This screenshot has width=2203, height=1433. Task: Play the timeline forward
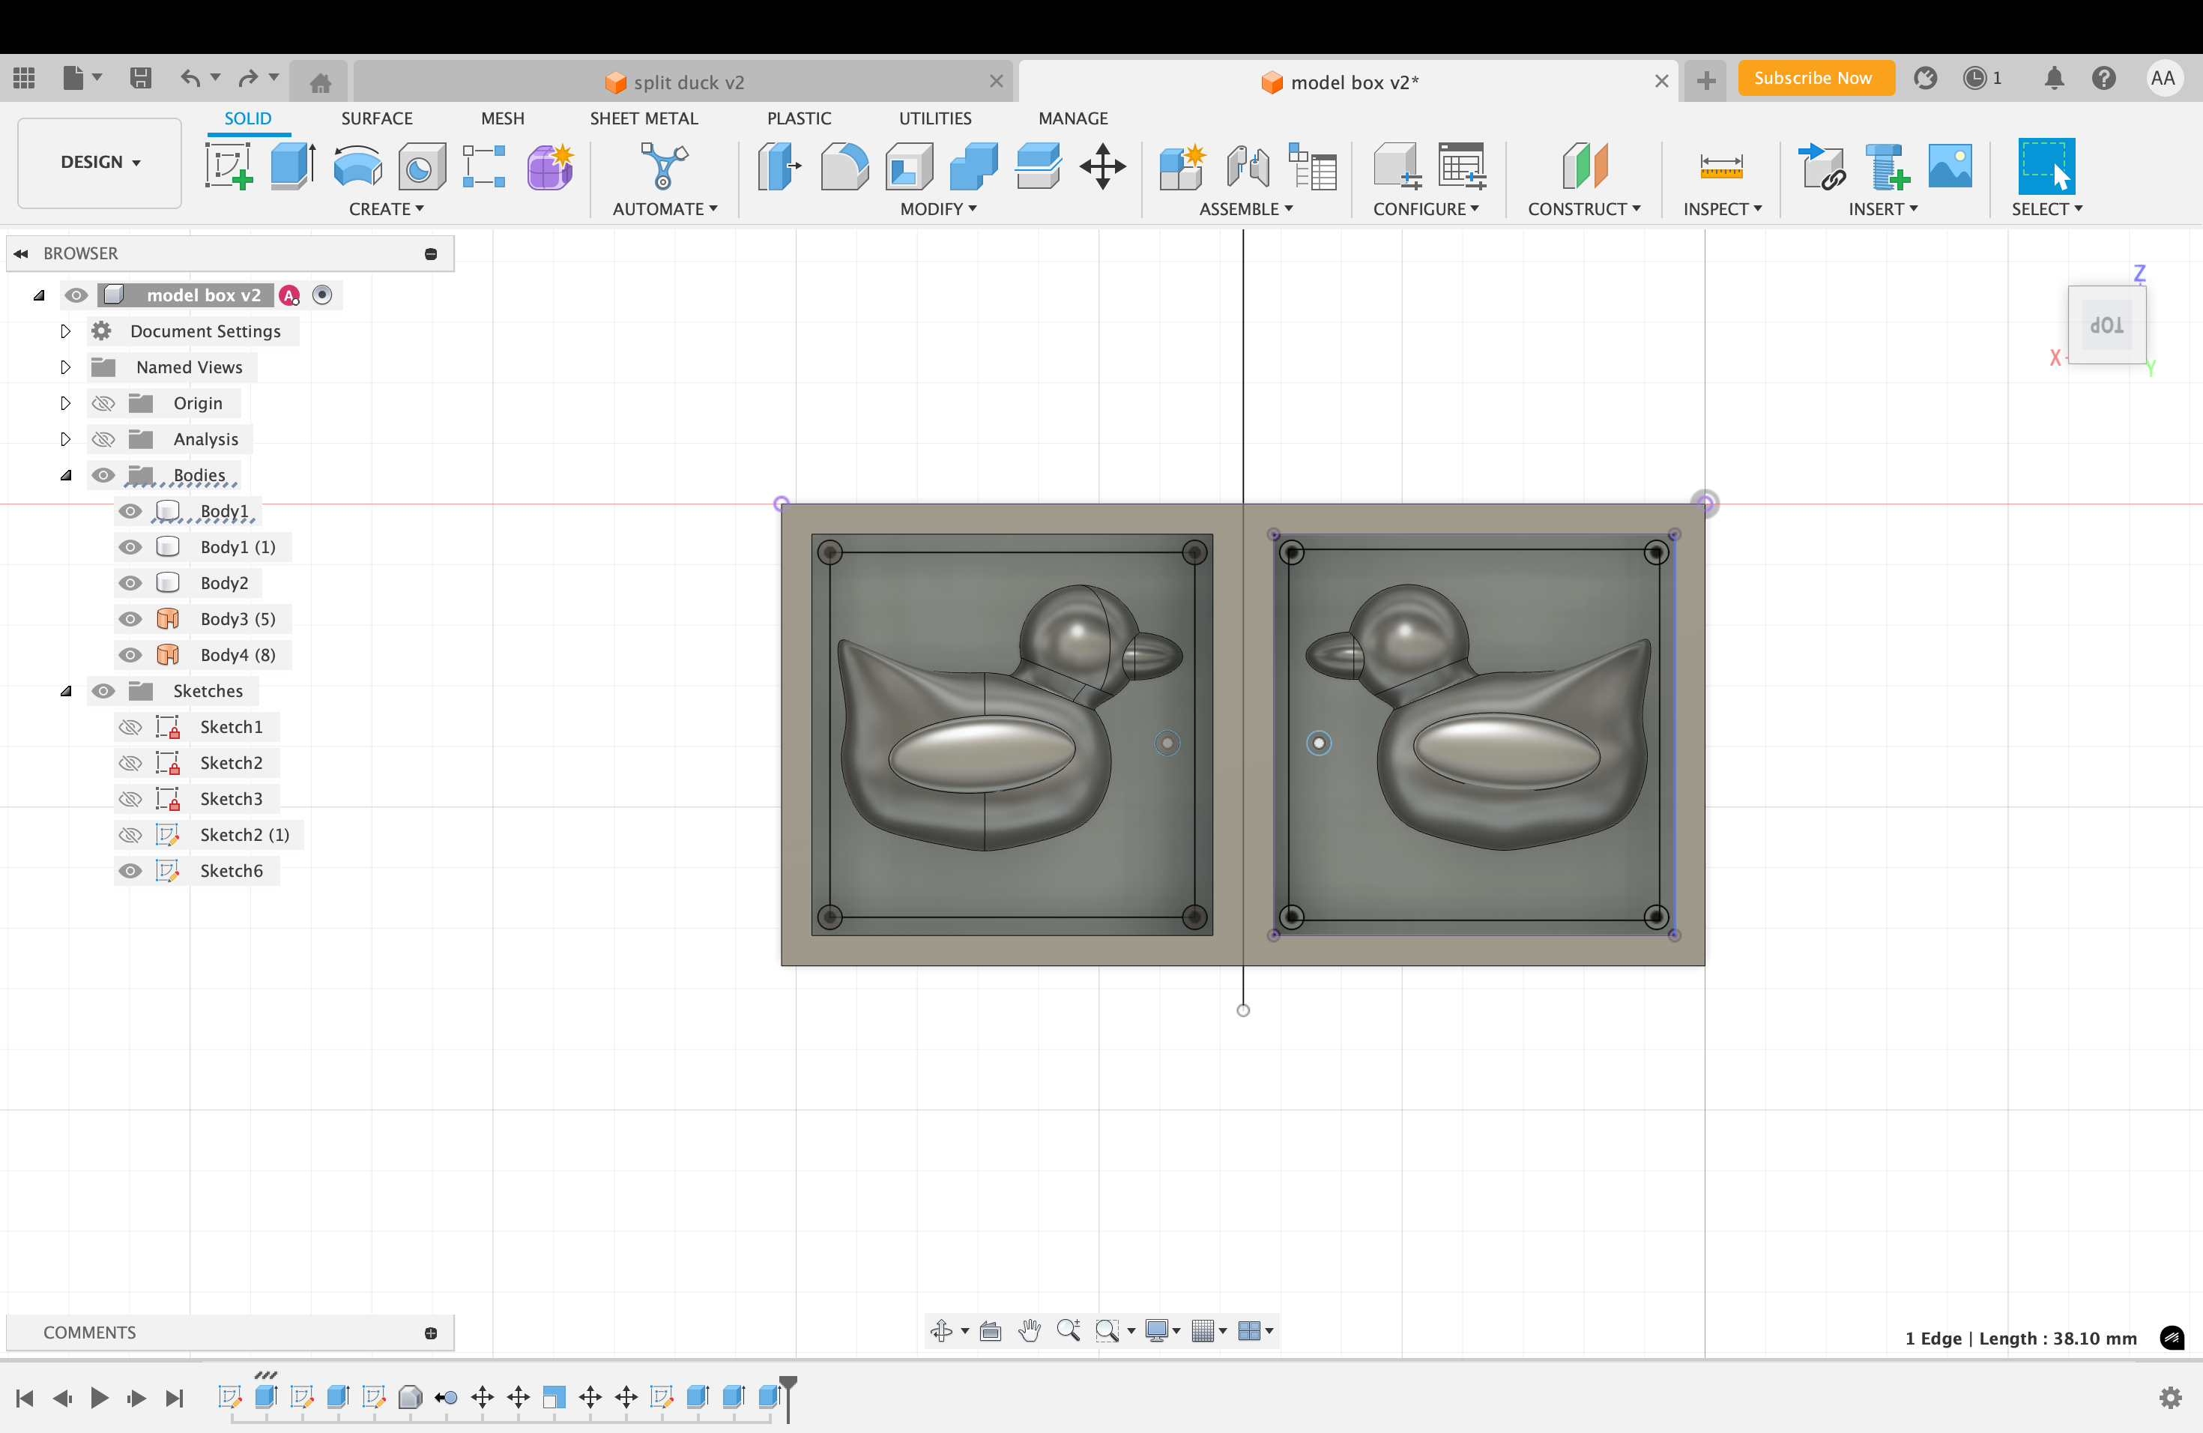99,1397
